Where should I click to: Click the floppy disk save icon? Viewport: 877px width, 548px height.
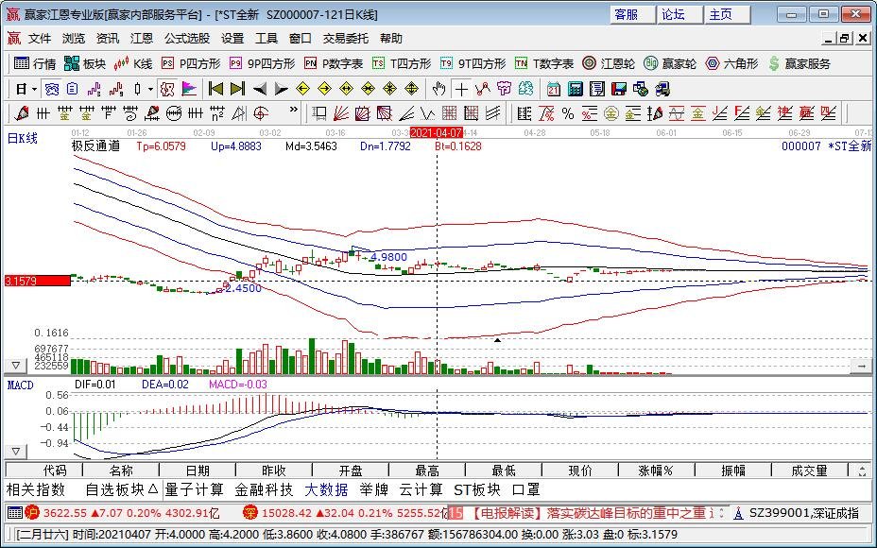[619, 89]
